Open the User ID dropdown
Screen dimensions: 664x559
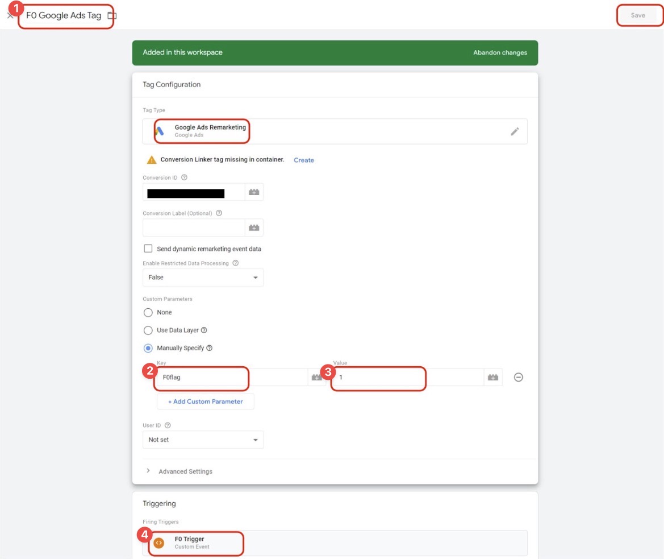[203, 440]
